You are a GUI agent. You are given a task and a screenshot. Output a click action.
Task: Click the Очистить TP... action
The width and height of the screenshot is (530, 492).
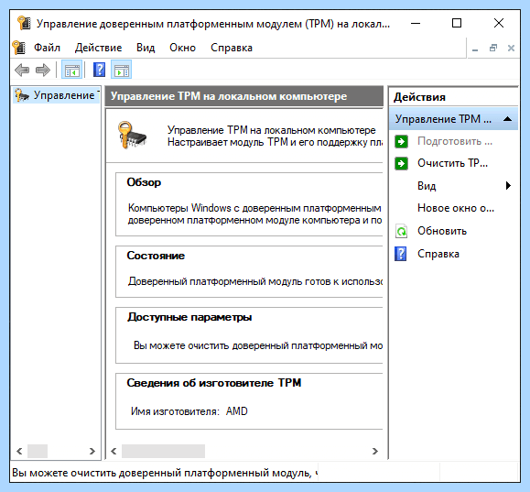[452, 163]
